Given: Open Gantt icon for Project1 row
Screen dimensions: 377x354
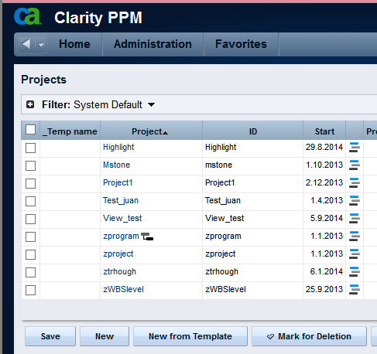Looking at the screenshot, I should coord(355,183).
